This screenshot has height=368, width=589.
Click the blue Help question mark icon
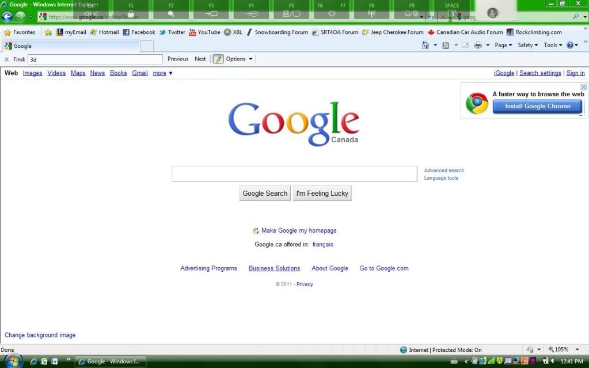[570, 45]
